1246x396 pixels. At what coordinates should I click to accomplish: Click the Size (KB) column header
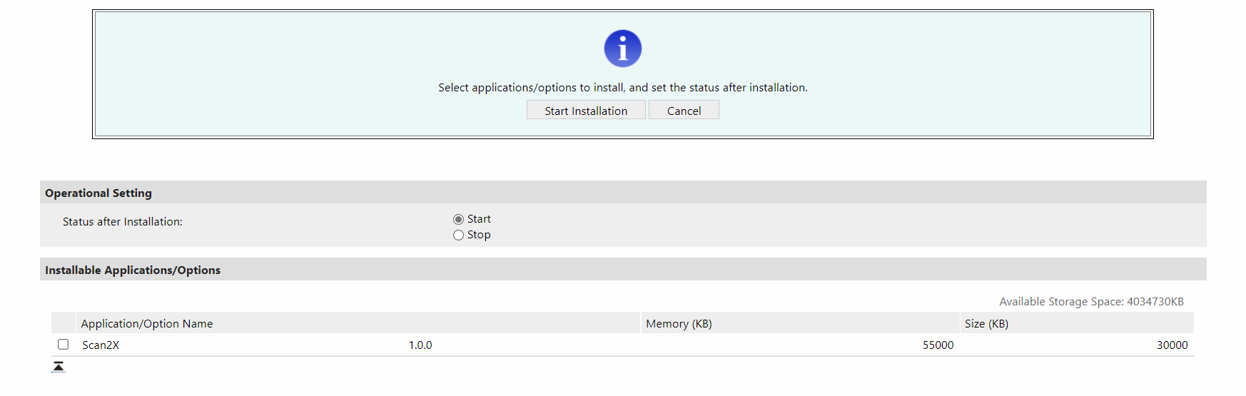tap(986, 324)
